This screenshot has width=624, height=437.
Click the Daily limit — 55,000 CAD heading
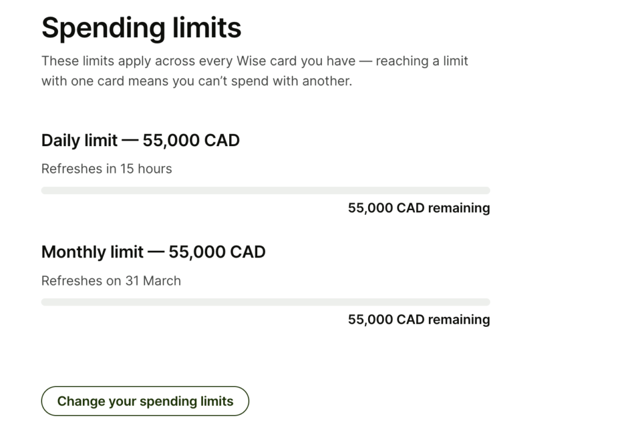pyautogui.click(x=141, y=141)
